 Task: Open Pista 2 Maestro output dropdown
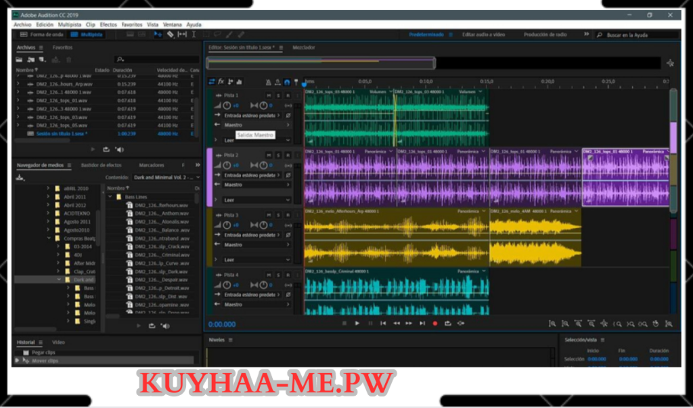click(x=256, y=185)
